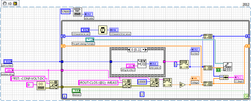Select the abc string to write 2 control
251x101 pixels.
pyautogui.click(x=131, y=66)
